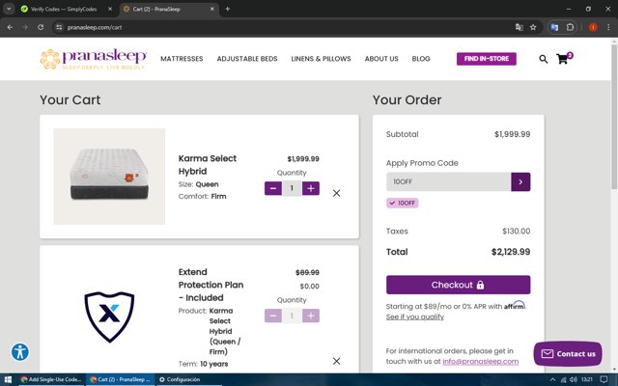Reload the current page
The width and height of the screenshot is (618, 386).
coord(41,27)
